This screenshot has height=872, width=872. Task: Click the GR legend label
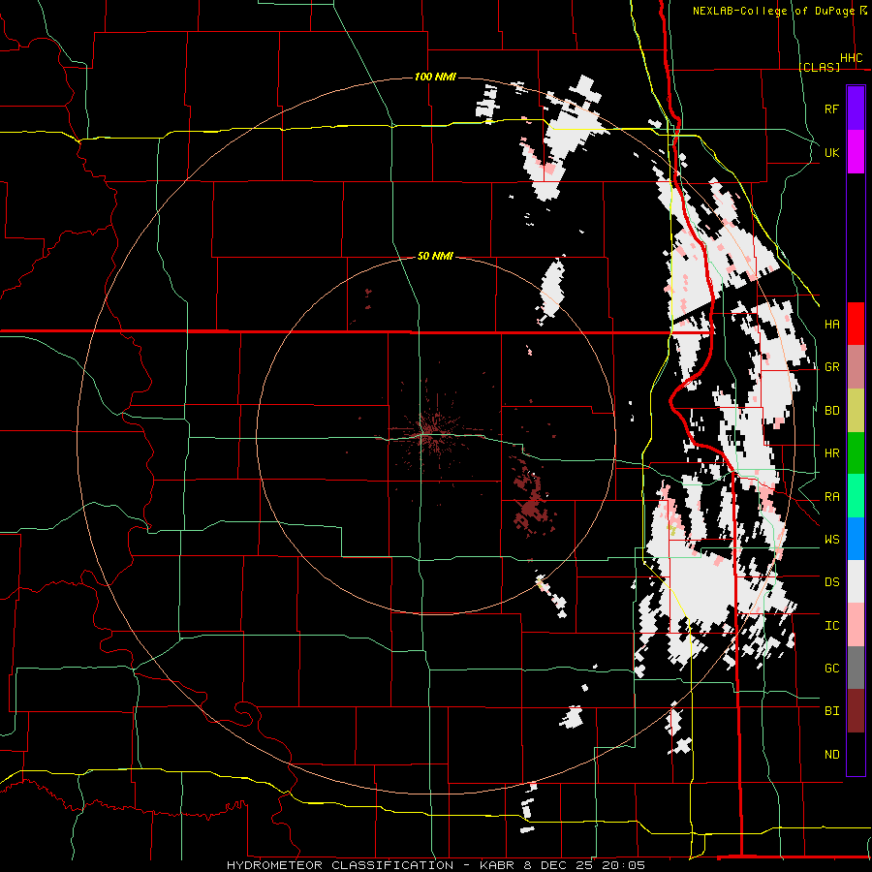[x=831, y=367]
